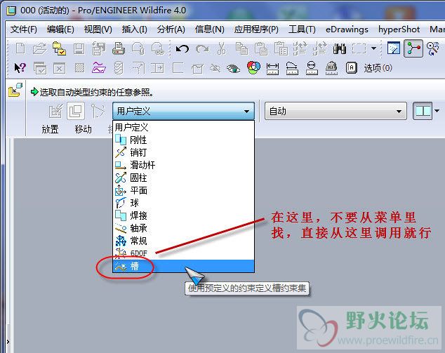This screenshot has width=445, height=353.
Task: Click the magenta sketch curves icon
Action: click(99, 68)
